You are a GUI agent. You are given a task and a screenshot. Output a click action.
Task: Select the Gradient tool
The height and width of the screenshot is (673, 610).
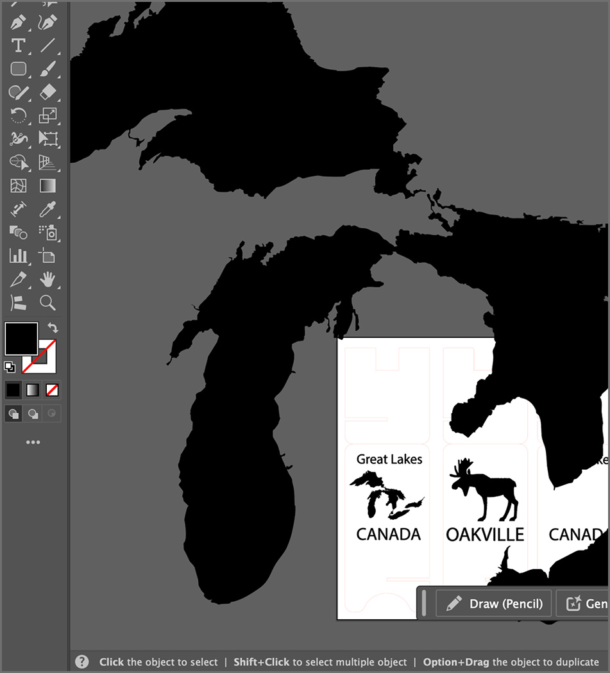[x=48, y=186]
